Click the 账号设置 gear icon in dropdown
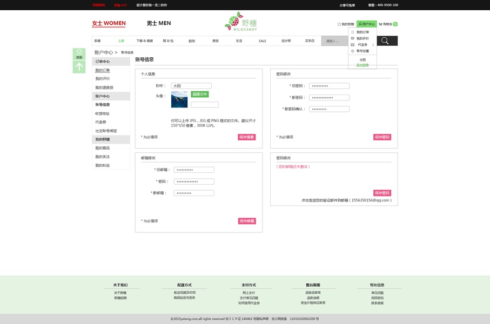 (x=352, y=51)
